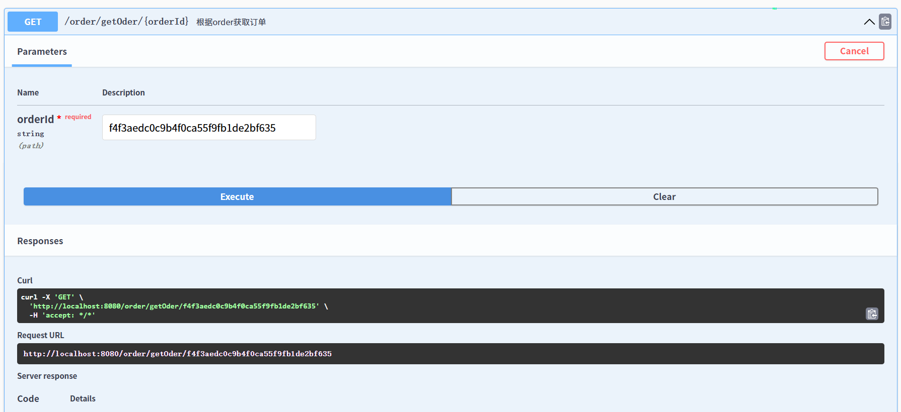Screen dimensions: 901x412
Task: Focus the orderId value input field
Action: (209, 128)
